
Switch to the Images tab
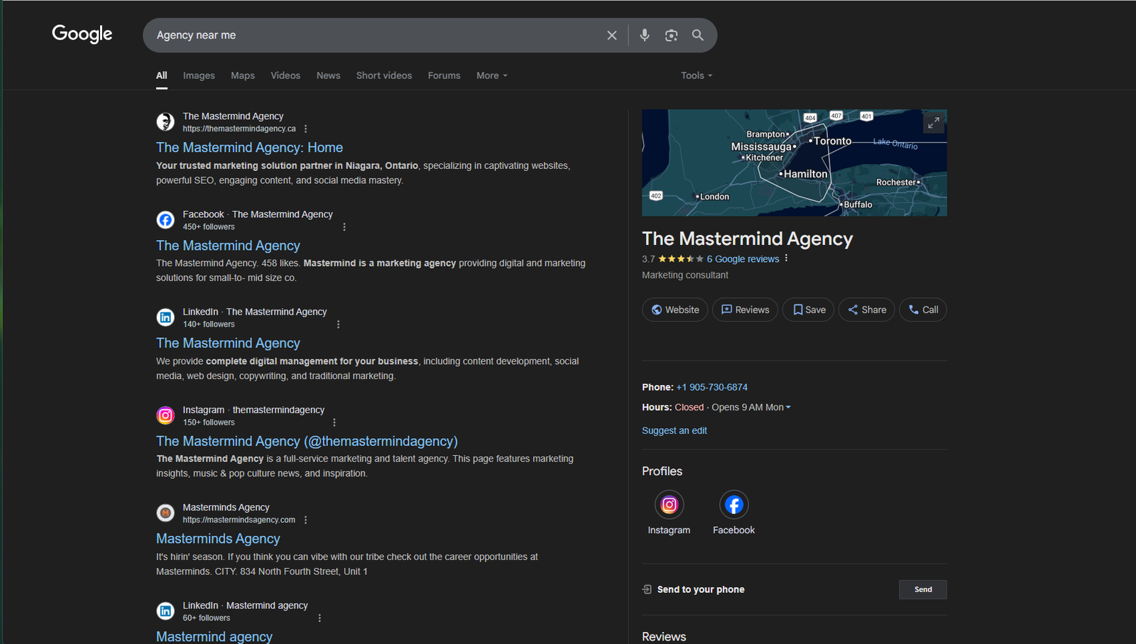[199, 75]
